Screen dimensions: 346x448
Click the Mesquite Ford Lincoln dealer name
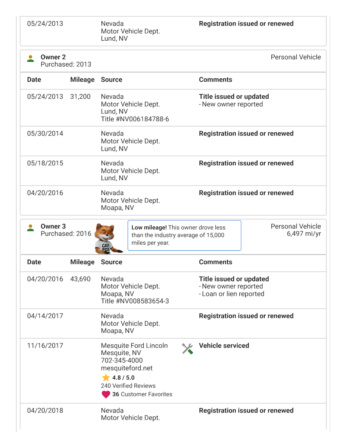point(134,346)
